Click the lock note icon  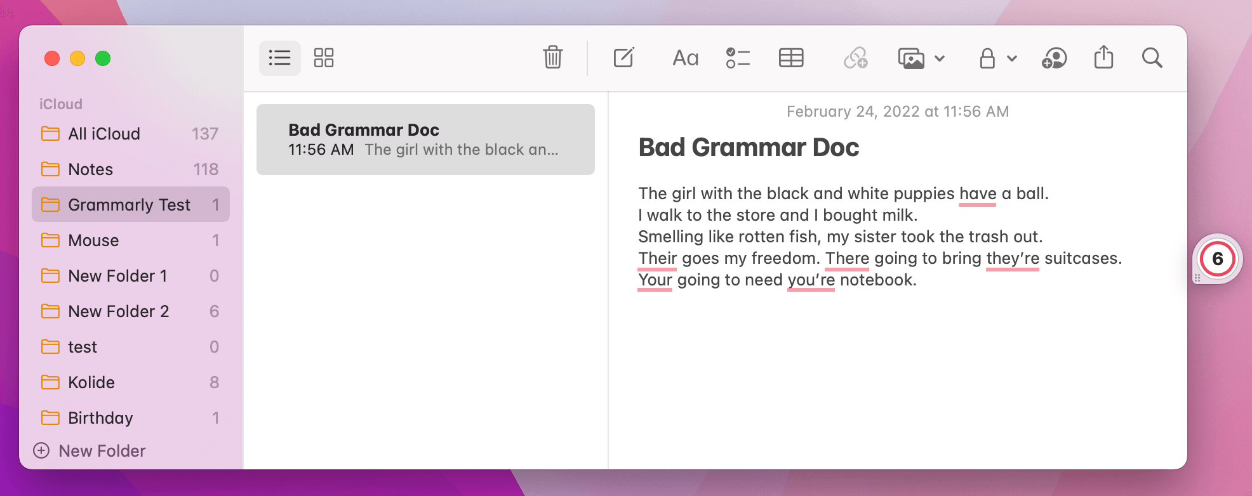pyautogui.click(x=987, y=58)
